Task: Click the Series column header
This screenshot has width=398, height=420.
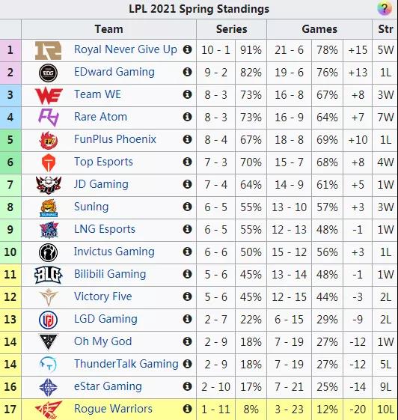Action: 231,29
